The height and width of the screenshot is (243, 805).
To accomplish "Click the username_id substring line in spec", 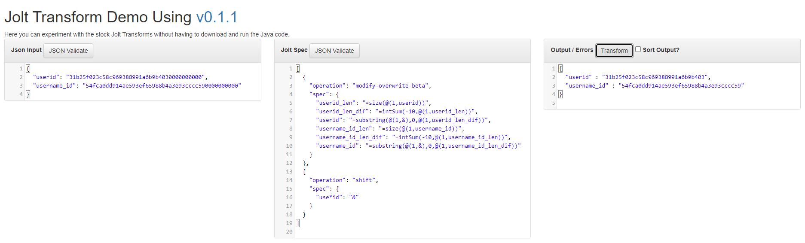I will [x=418, y=146].
